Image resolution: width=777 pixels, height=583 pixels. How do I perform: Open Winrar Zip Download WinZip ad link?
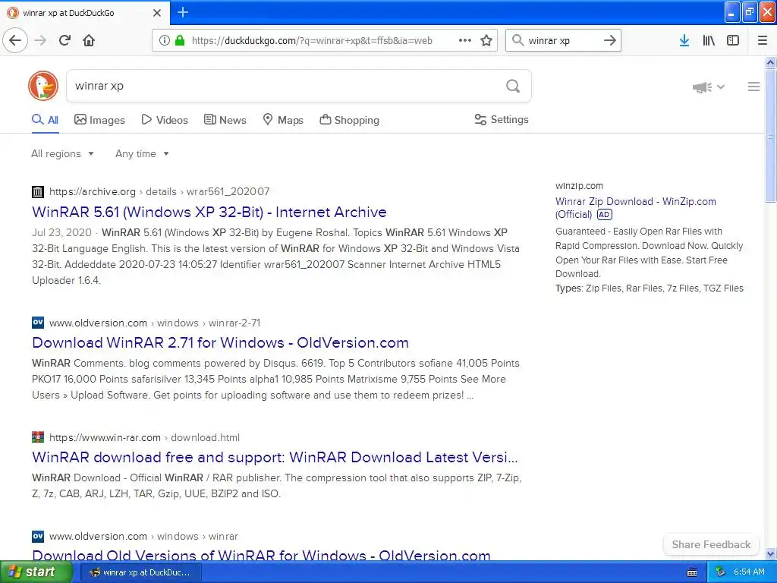[635, 208]
